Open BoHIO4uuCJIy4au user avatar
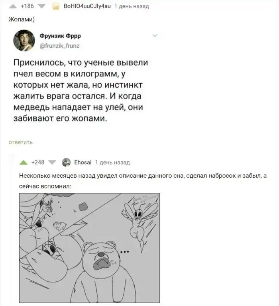 tap(56, 6)
